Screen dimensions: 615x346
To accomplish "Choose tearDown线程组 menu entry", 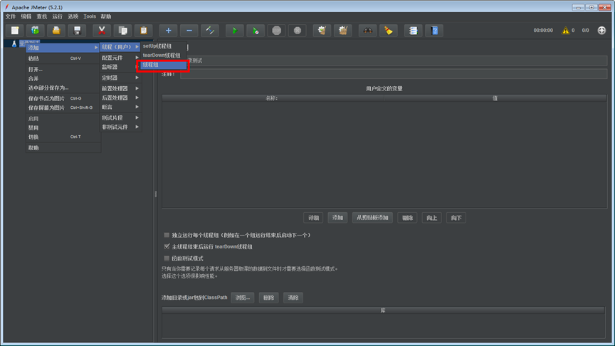I will pos(163,56).
